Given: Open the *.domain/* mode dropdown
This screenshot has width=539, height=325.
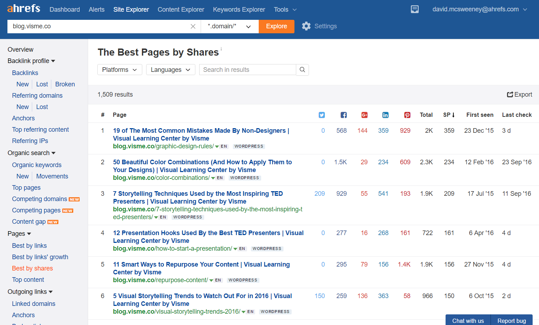Looking at the screenshot, I should click(230, 27).
